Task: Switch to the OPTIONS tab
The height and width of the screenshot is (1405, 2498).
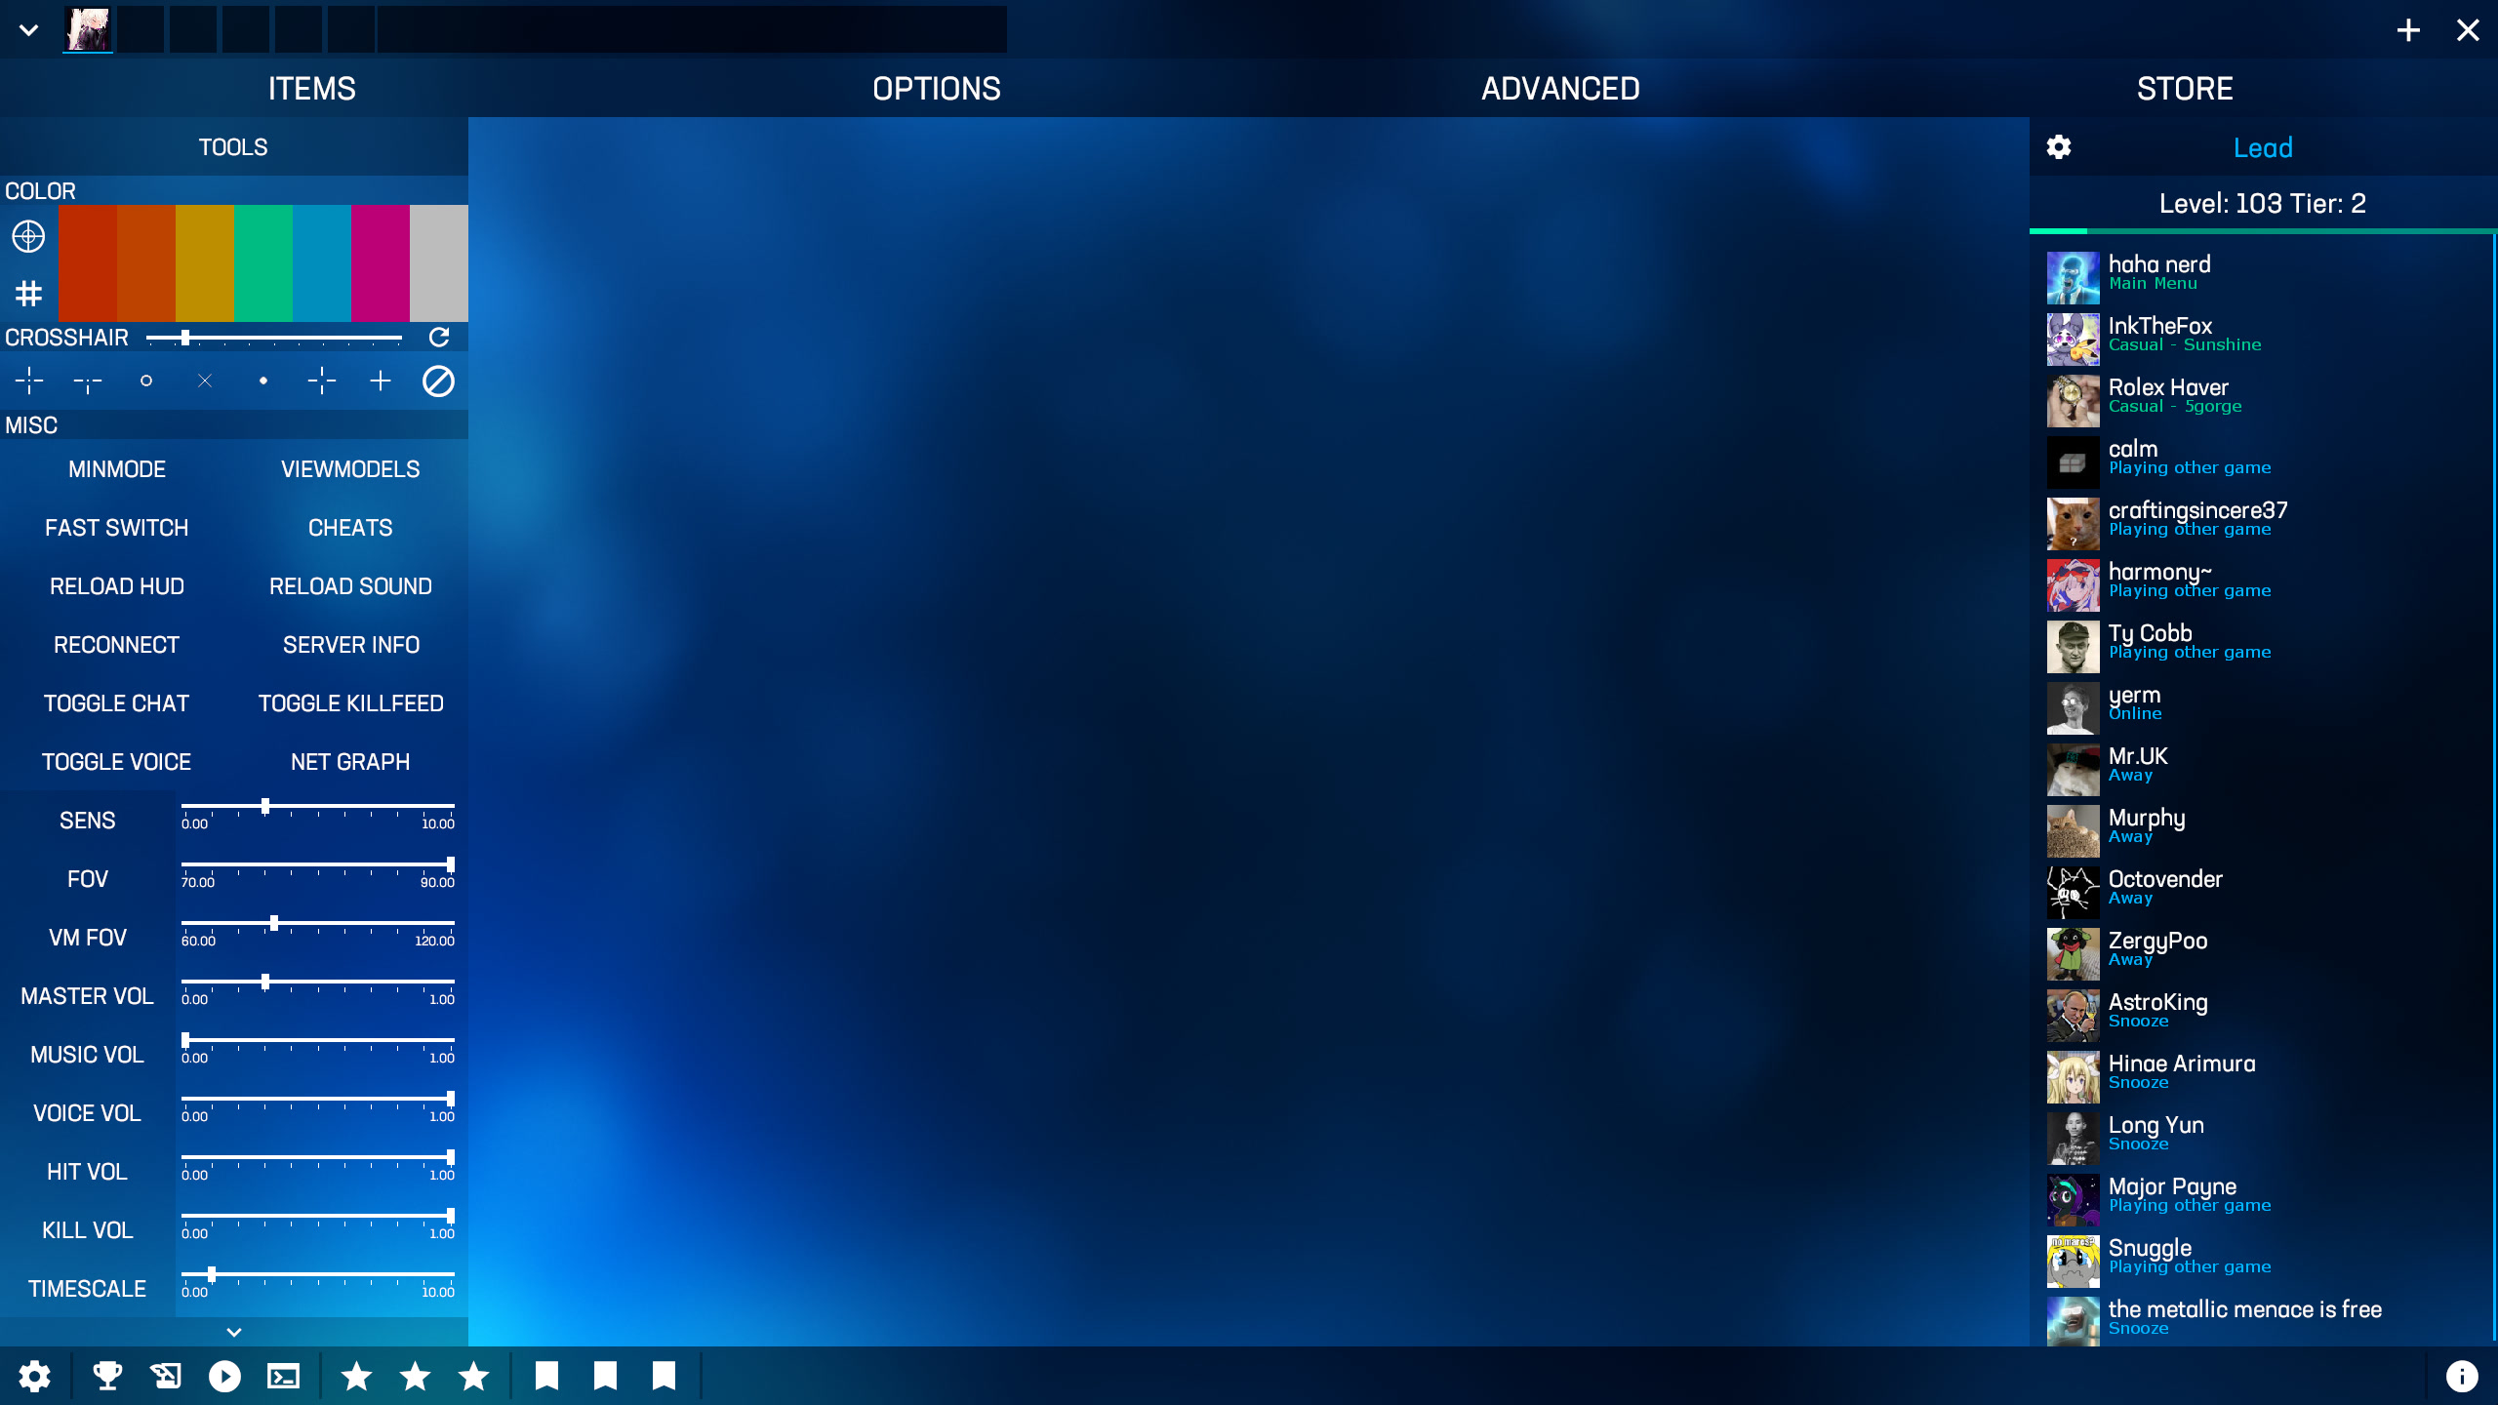Action: point(936,89)
